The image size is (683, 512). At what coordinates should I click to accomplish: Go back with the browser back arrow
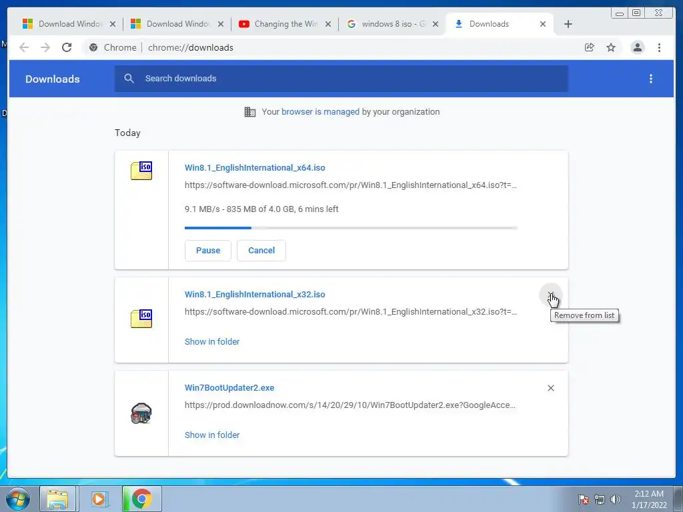click(24, 47)
